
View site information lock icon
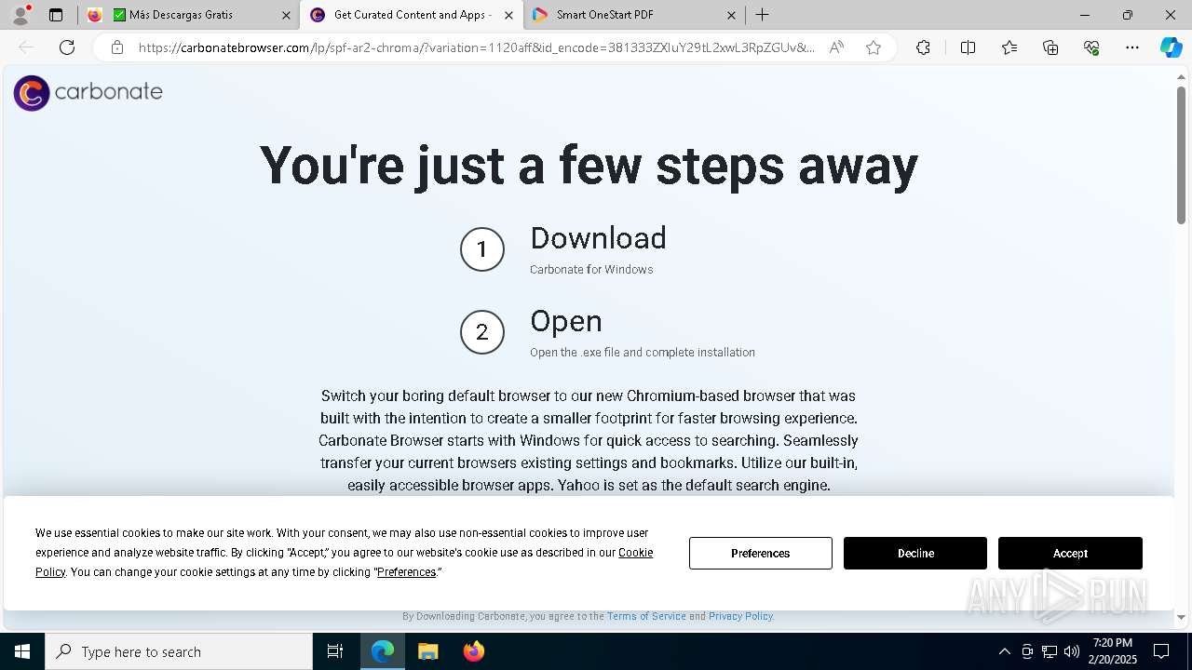tap(117, 47)
